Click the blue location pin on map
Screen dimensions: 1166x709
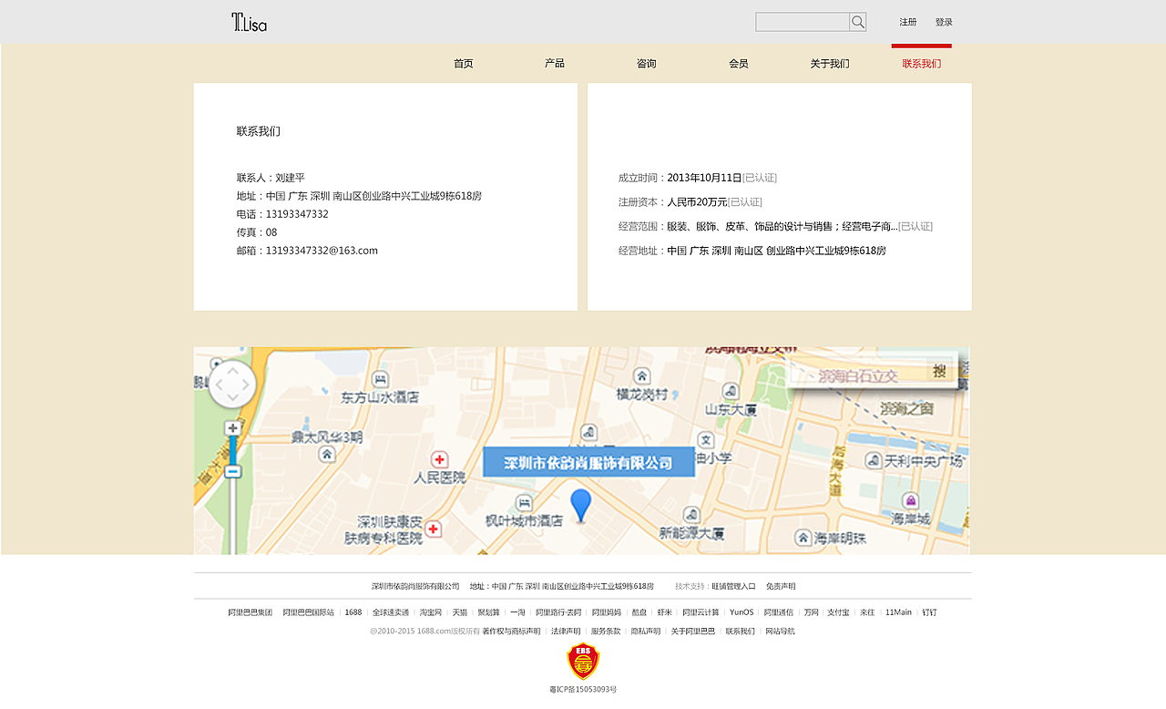(x=580, y=505)
